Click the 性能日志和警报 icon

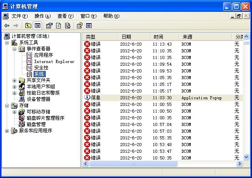[x=22, y=93]
